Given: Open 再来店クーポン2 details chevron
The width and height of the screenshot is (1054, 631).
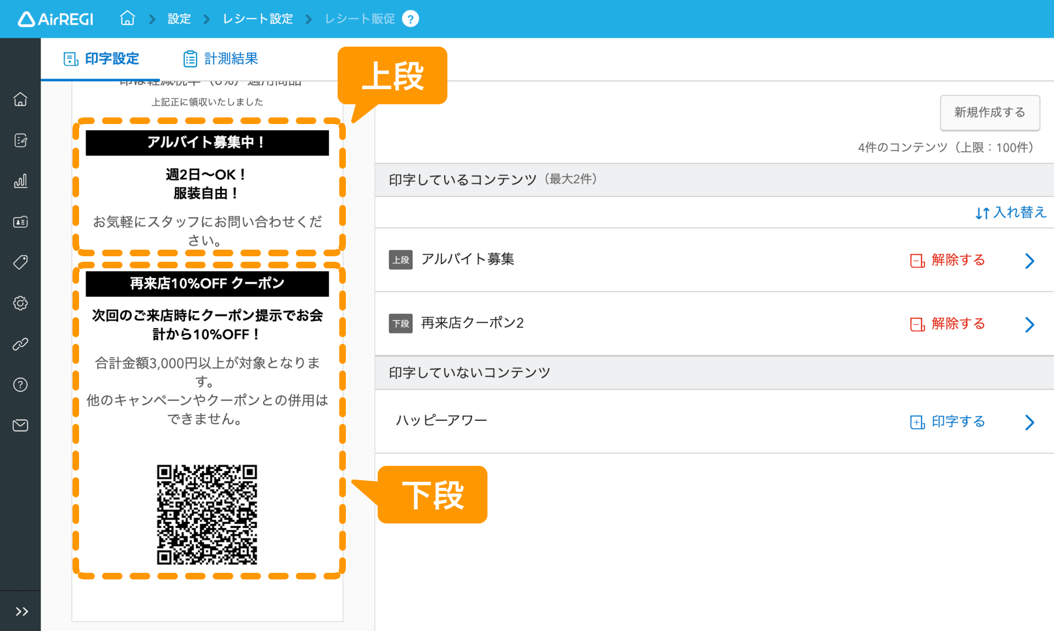Looking at the screenshot, I should (x=1030, y=324).
